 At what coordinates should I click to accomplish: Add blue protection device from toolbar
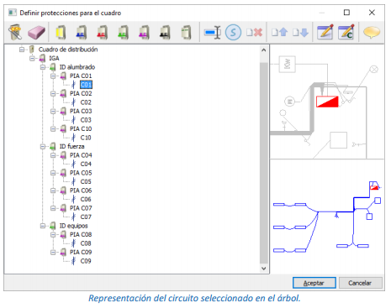pyautogui.click(x=82, y=33)
